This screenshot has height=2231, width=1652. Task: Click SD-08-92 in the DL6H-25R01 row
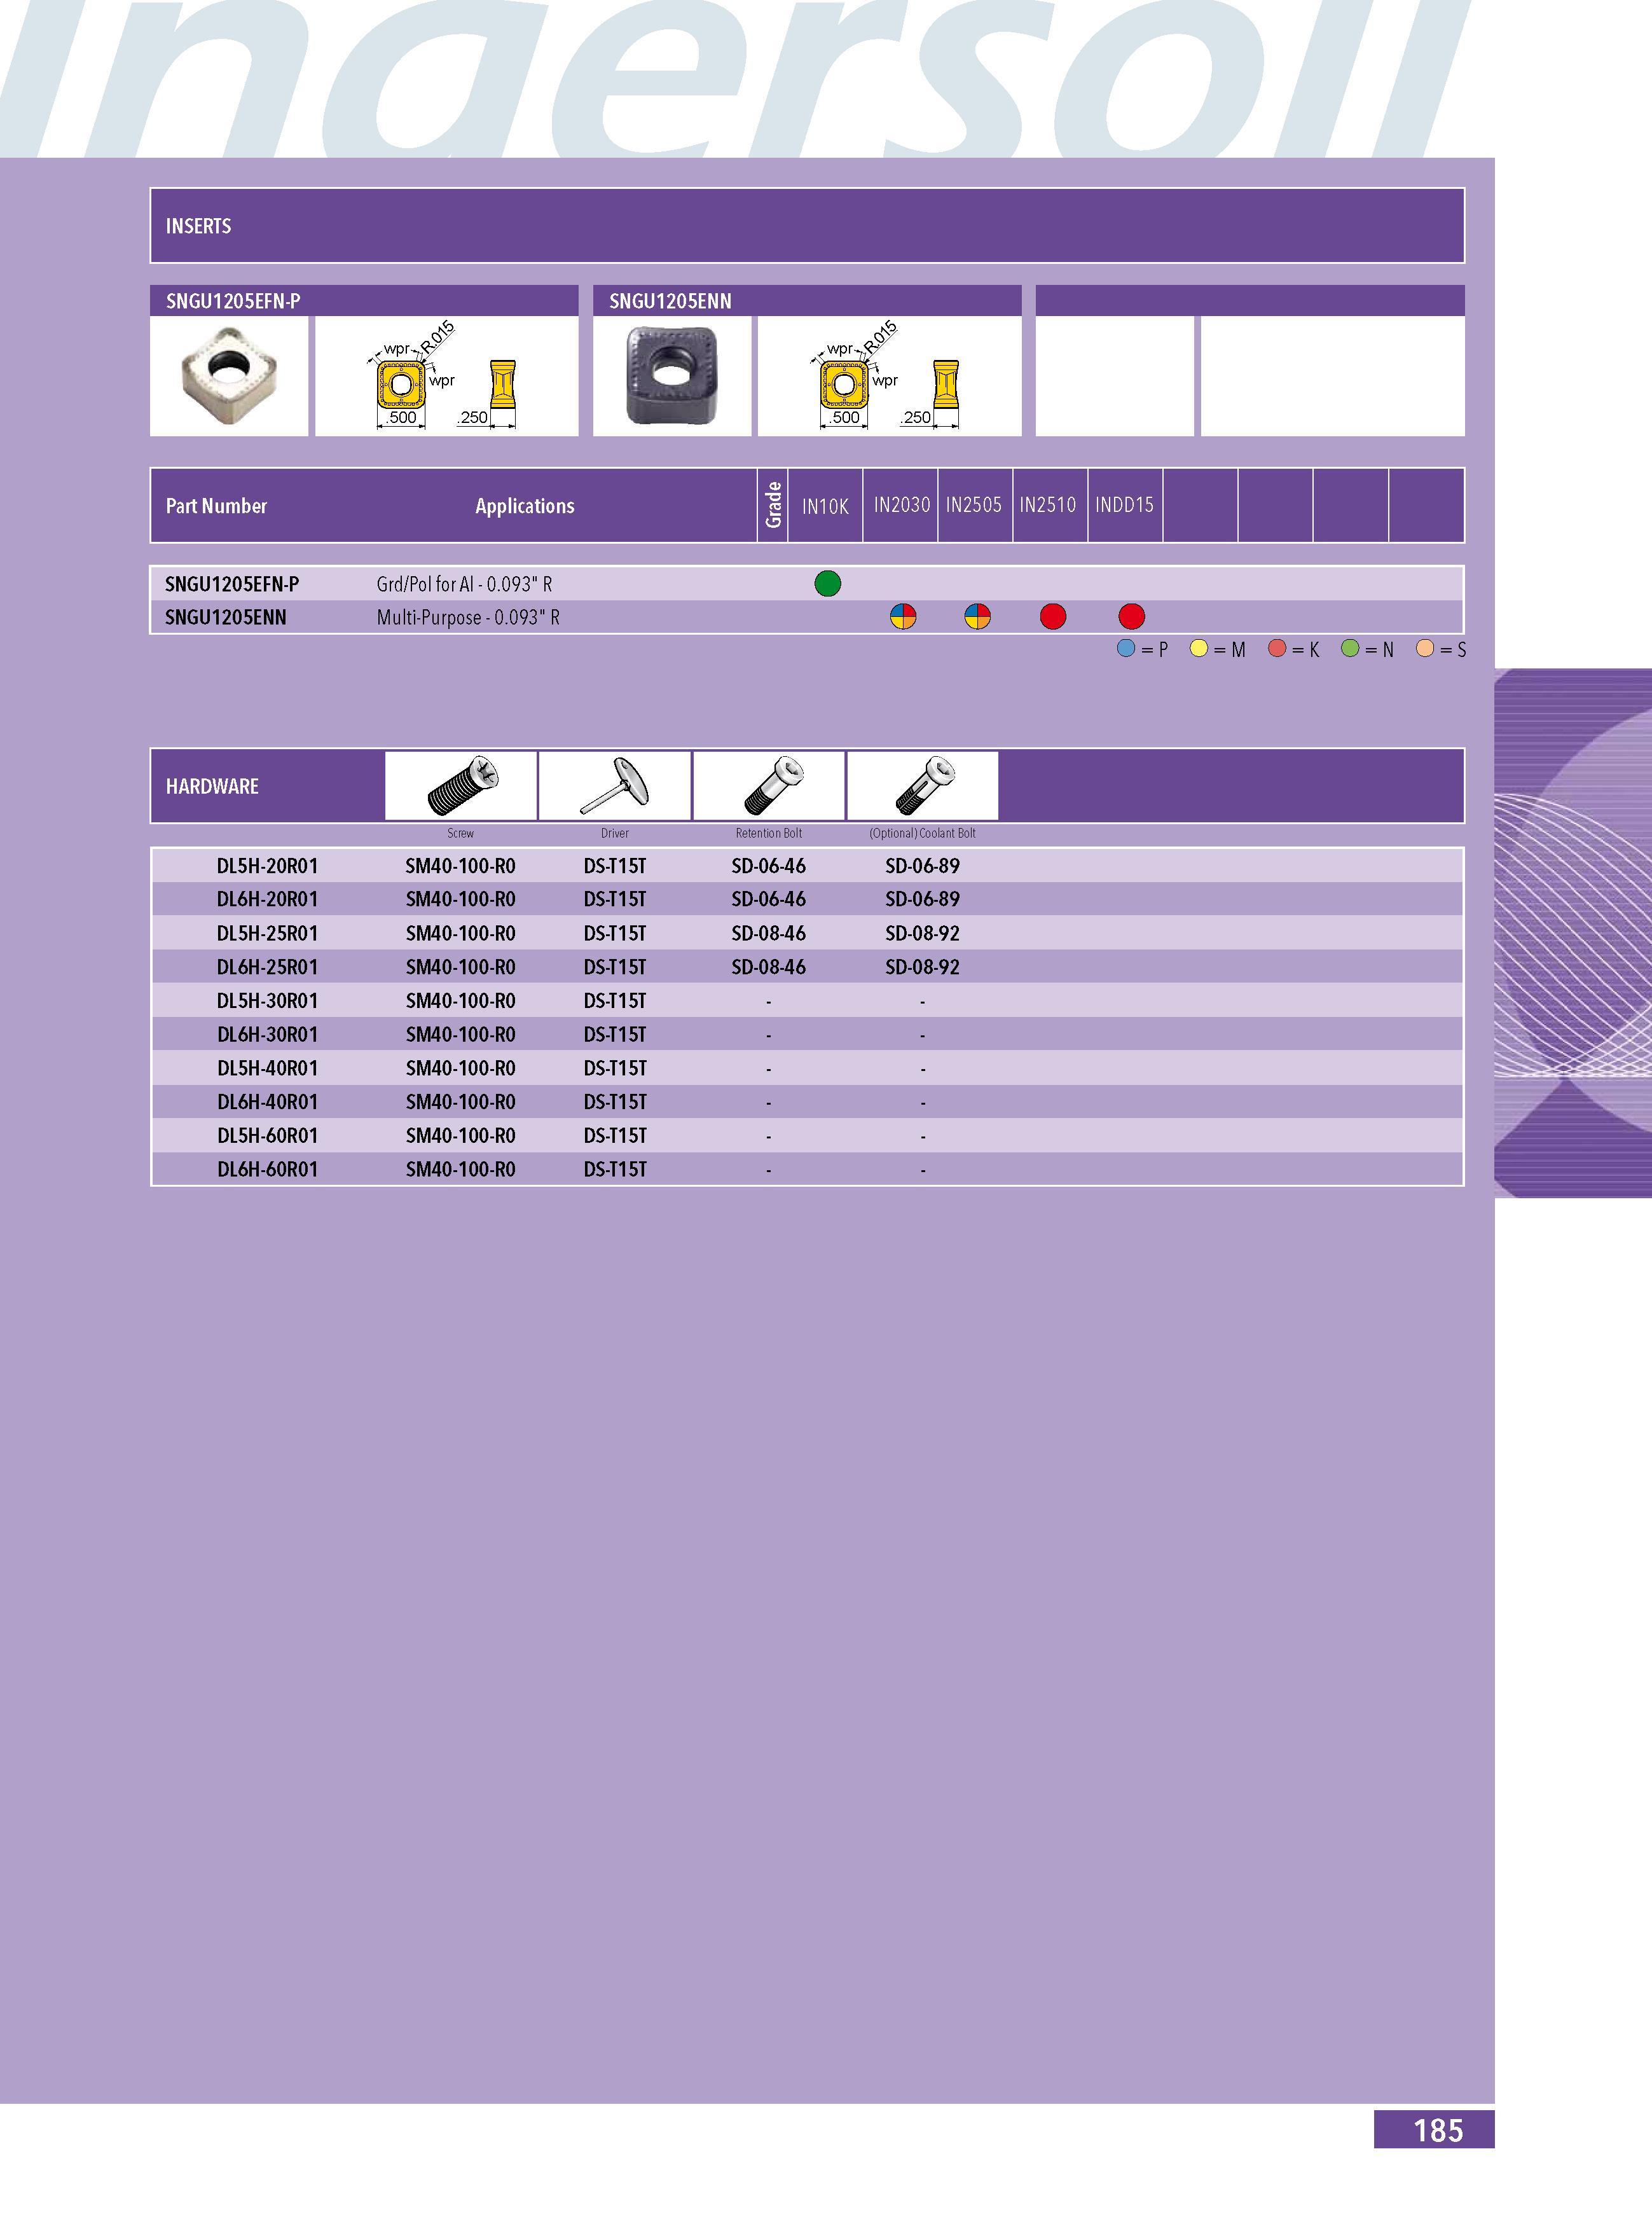coord(922,967)
